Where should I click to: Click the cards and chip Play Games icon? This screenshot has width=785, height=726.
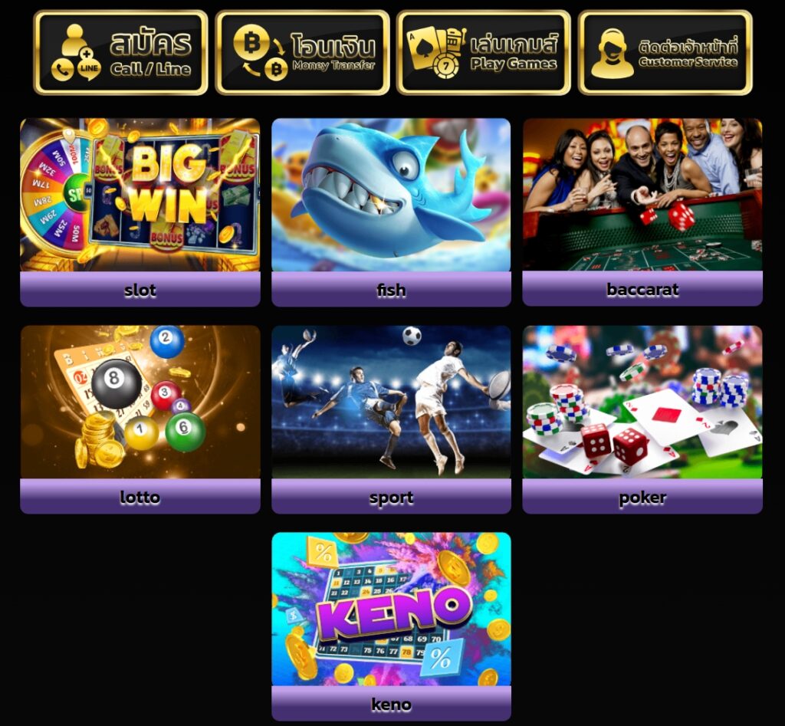click(x=436, y=52)
